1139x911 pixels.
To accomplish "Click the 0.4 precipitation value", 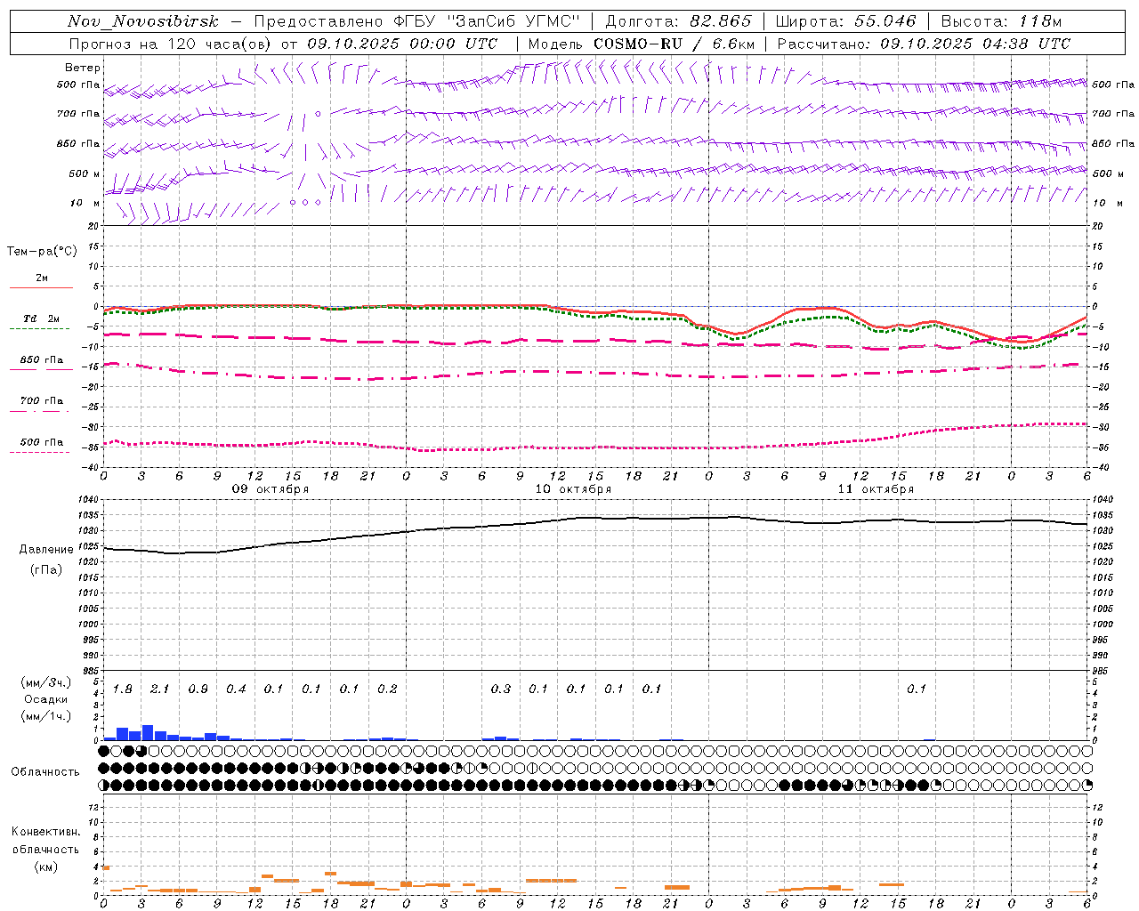I will (x=236, y=689).
